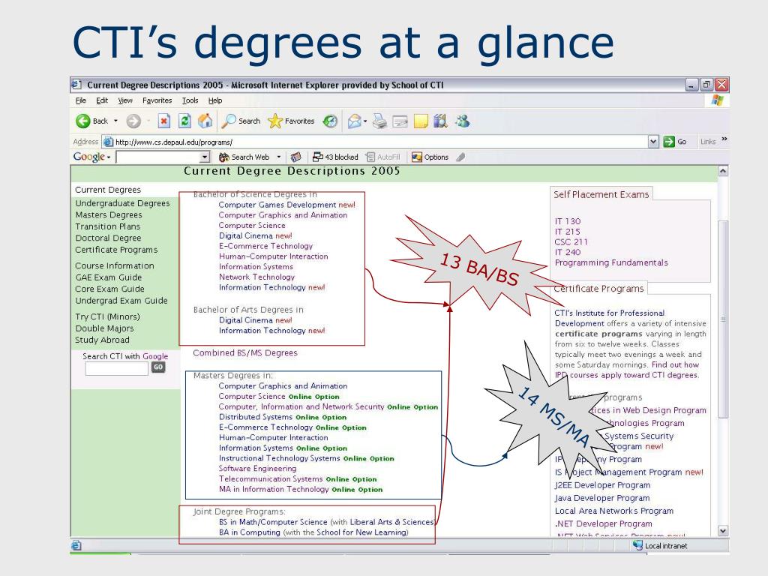Expand the Links toolbar chevron
Screen dimensions: 768x576
click(x=724, y=139)
